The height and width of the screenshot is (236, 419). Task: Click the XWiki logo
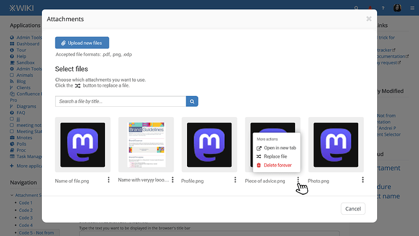pos(22,8)
